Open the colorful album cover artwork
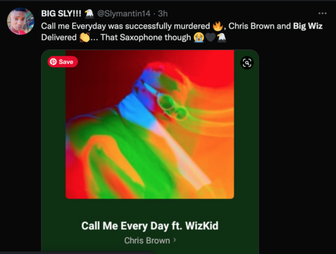The image size is (336, 254). 150,125
